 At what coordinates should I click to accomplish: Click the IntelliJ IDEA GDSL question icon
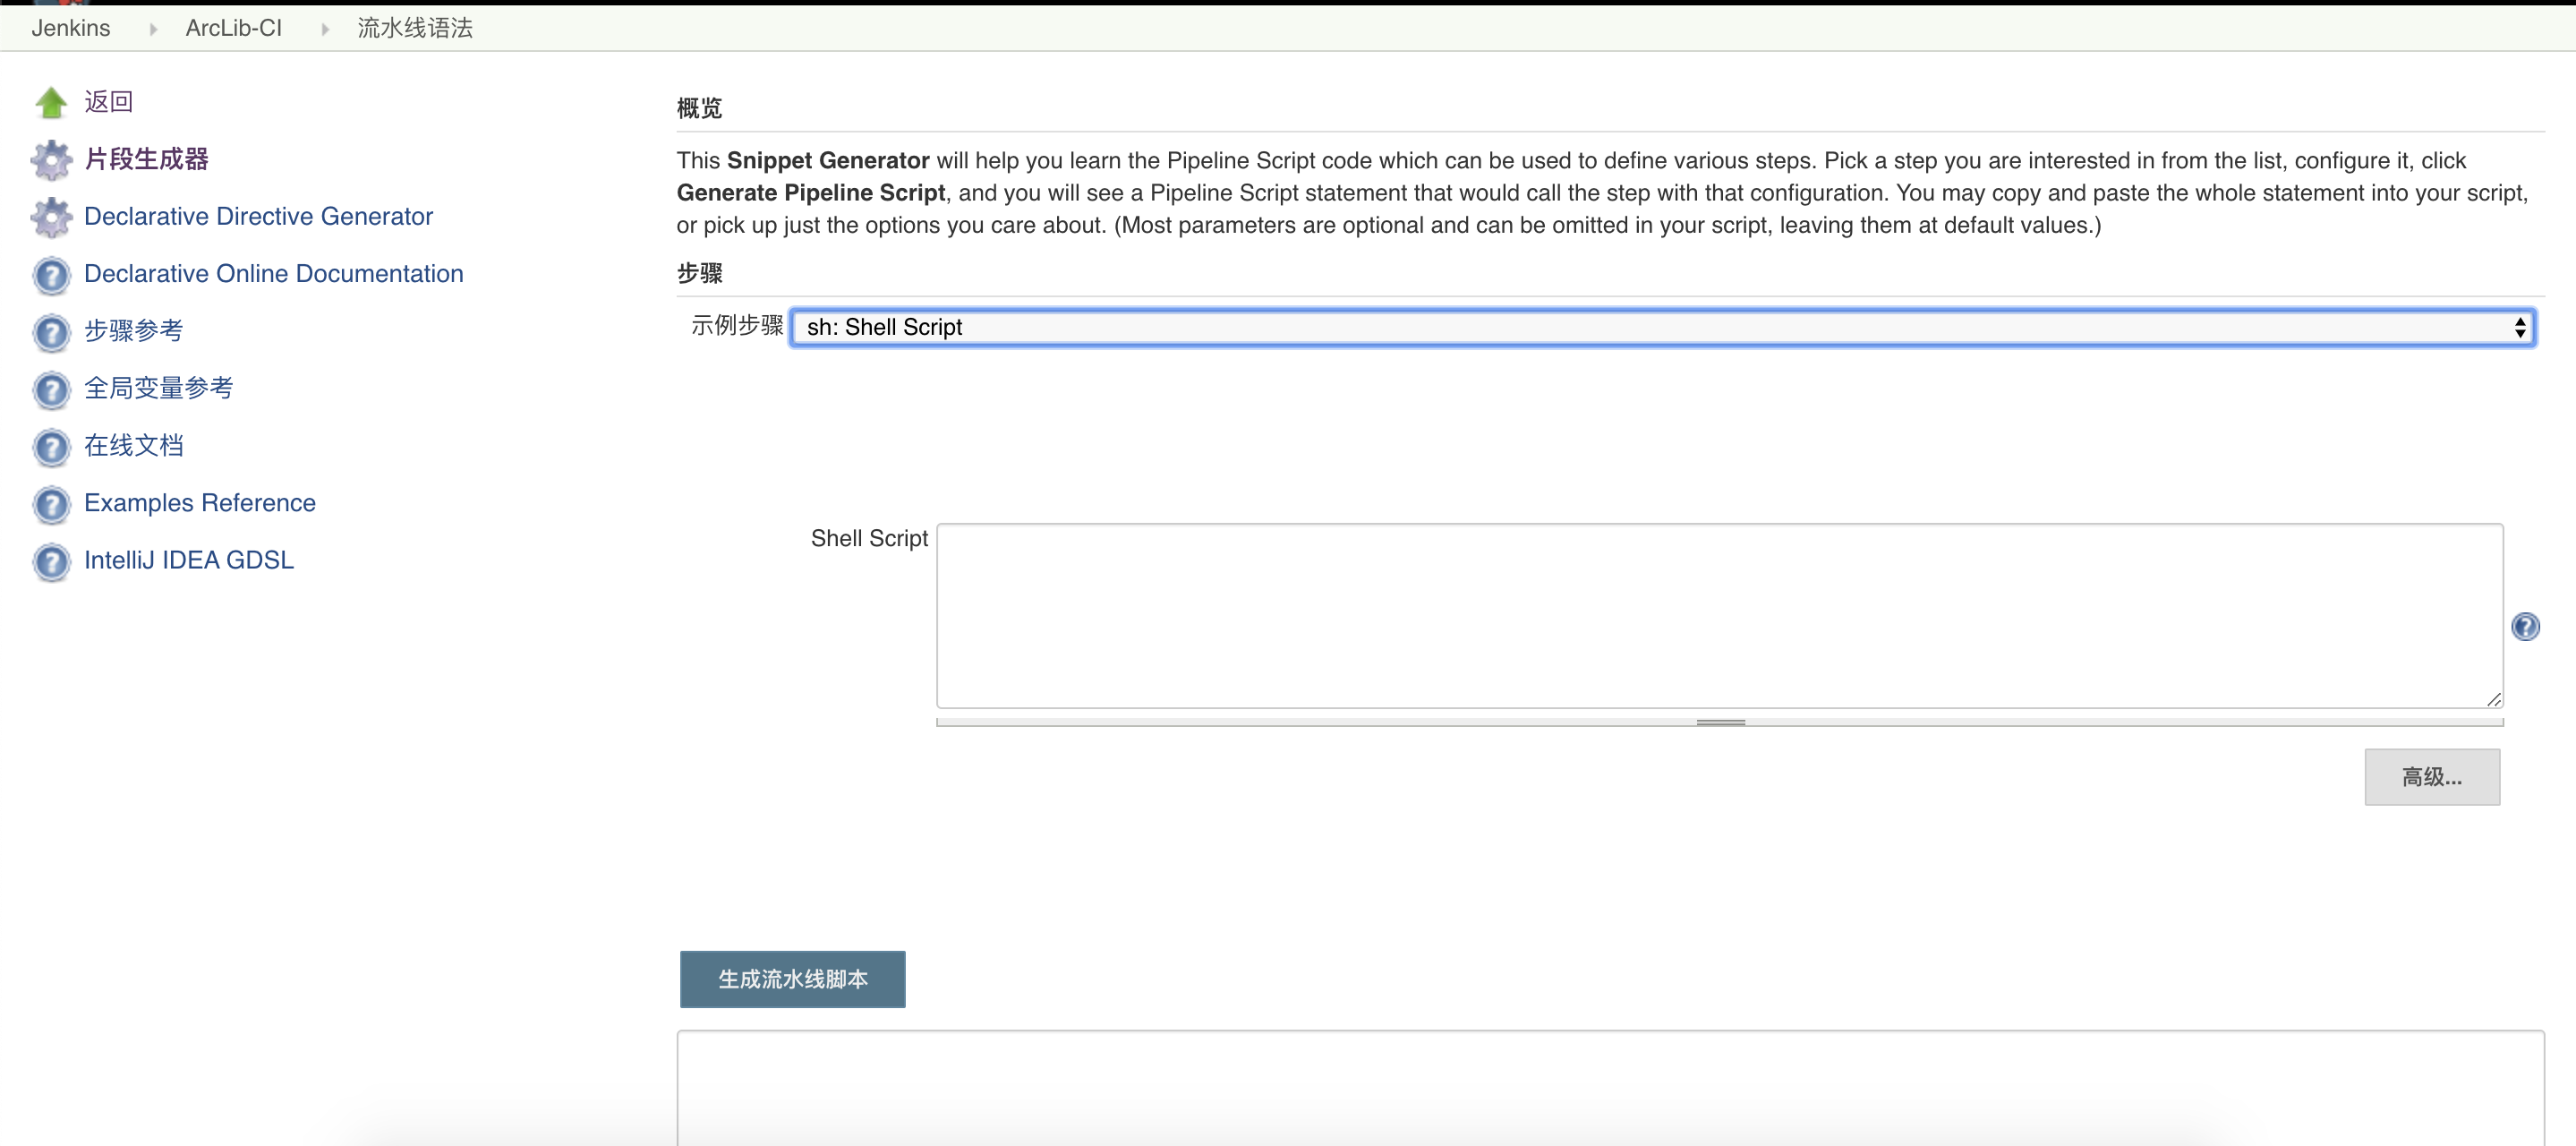pyautogui.click(x=51, y=561)
